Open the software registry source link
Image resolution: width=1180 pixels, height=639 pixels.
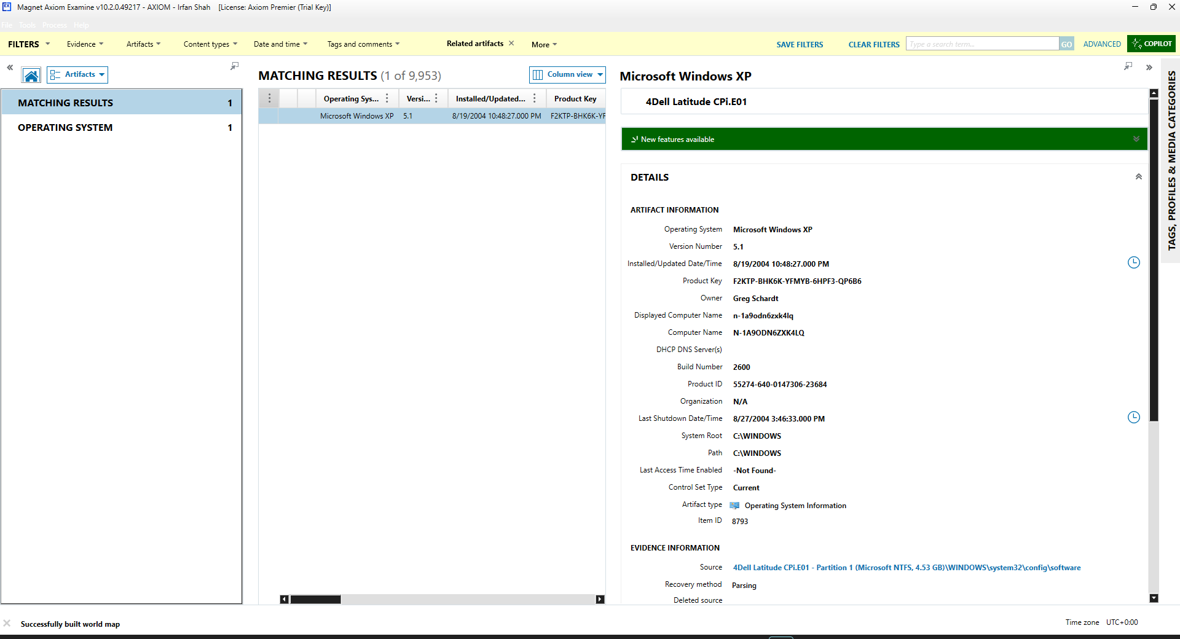pos(907,568)
